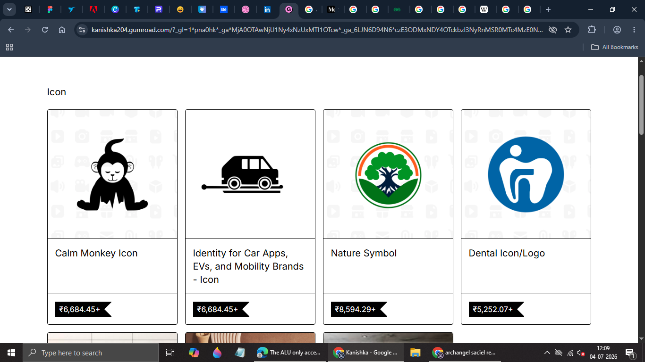The image size is (645, 362).
Task: Switch to the Figma tab
Action: (x=50, y=9)
